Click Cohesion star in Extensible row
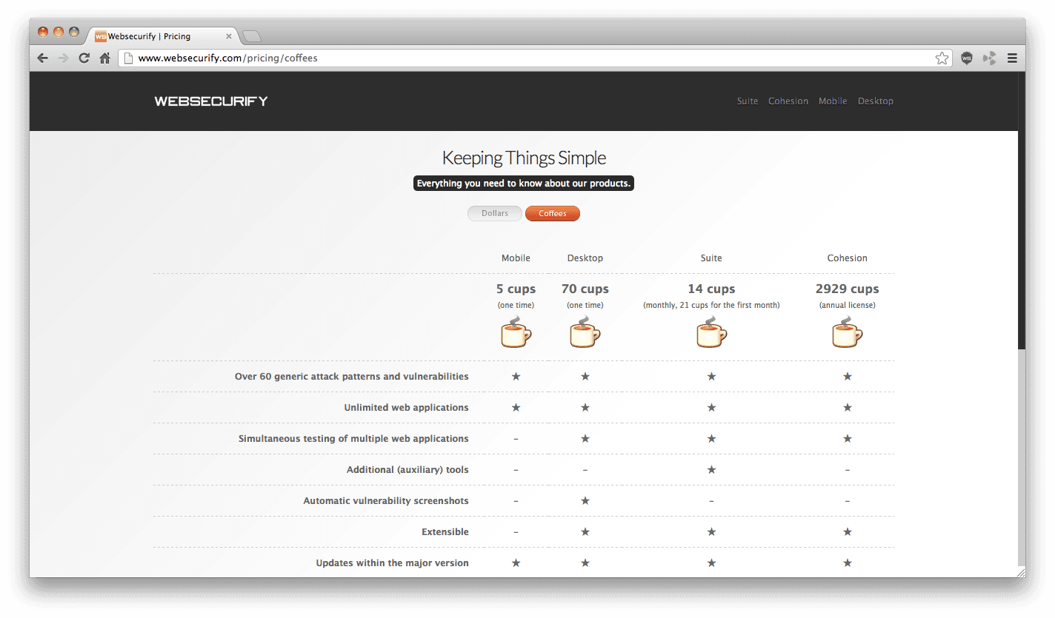Screen dimensions: 1055x618 847,532
